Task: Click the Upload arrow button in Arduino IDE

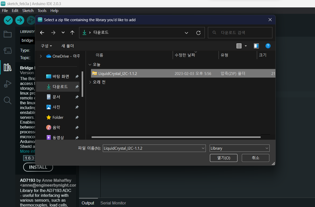Action: click(x=20, y=20)
